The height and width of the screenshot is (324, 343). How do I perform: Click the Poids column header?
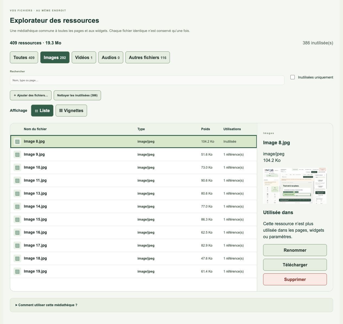pyautogui.click(x=206, y=129)
